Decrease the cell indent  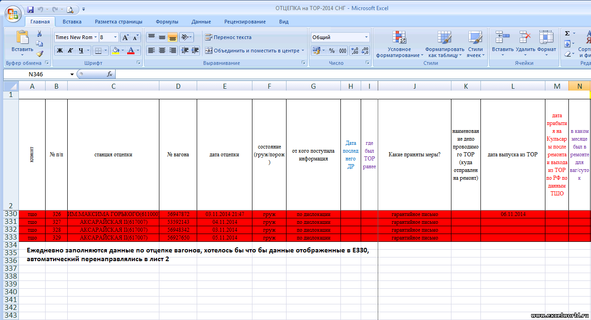click(x=185, y=51)
